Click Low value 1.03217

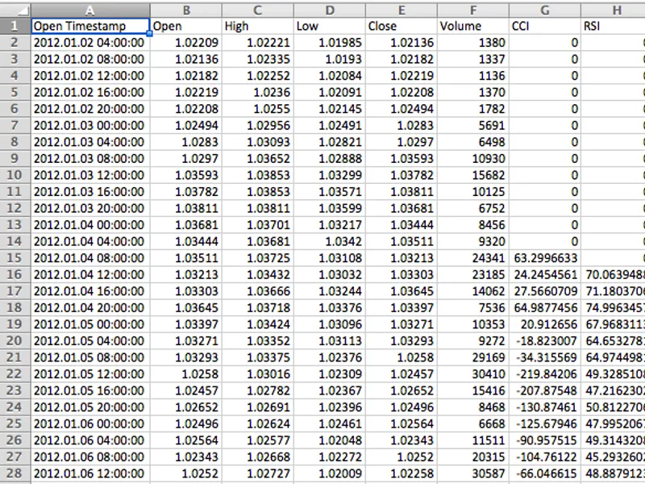(x=330, y=225)
